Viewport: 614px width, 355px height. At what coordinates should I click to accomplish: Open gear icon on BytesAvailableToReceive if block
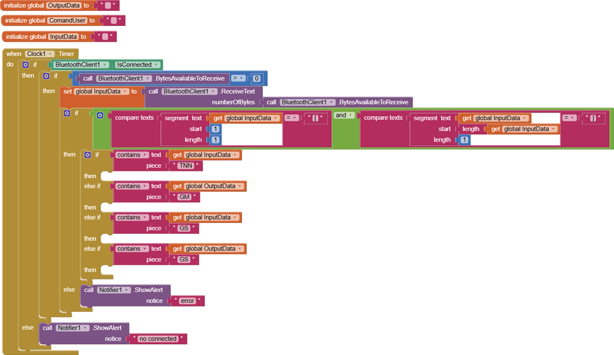tap(46, 76)
